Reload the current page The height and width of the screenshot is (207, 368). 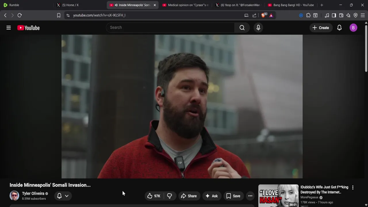(20, 15)
